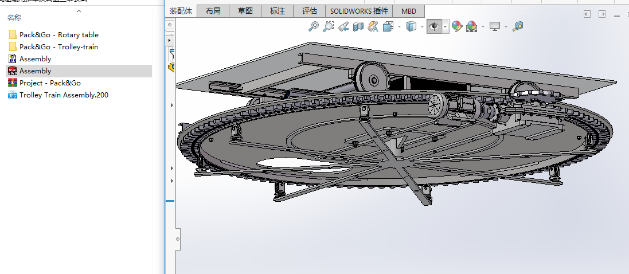Viewport: 629px width, 274px height.
Task: Select the Trolley Train Assembly.200 JPG file
Action: (64, 95)
